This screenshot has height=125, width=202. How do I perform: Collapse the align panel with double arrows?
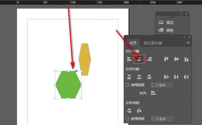(184, 37)
